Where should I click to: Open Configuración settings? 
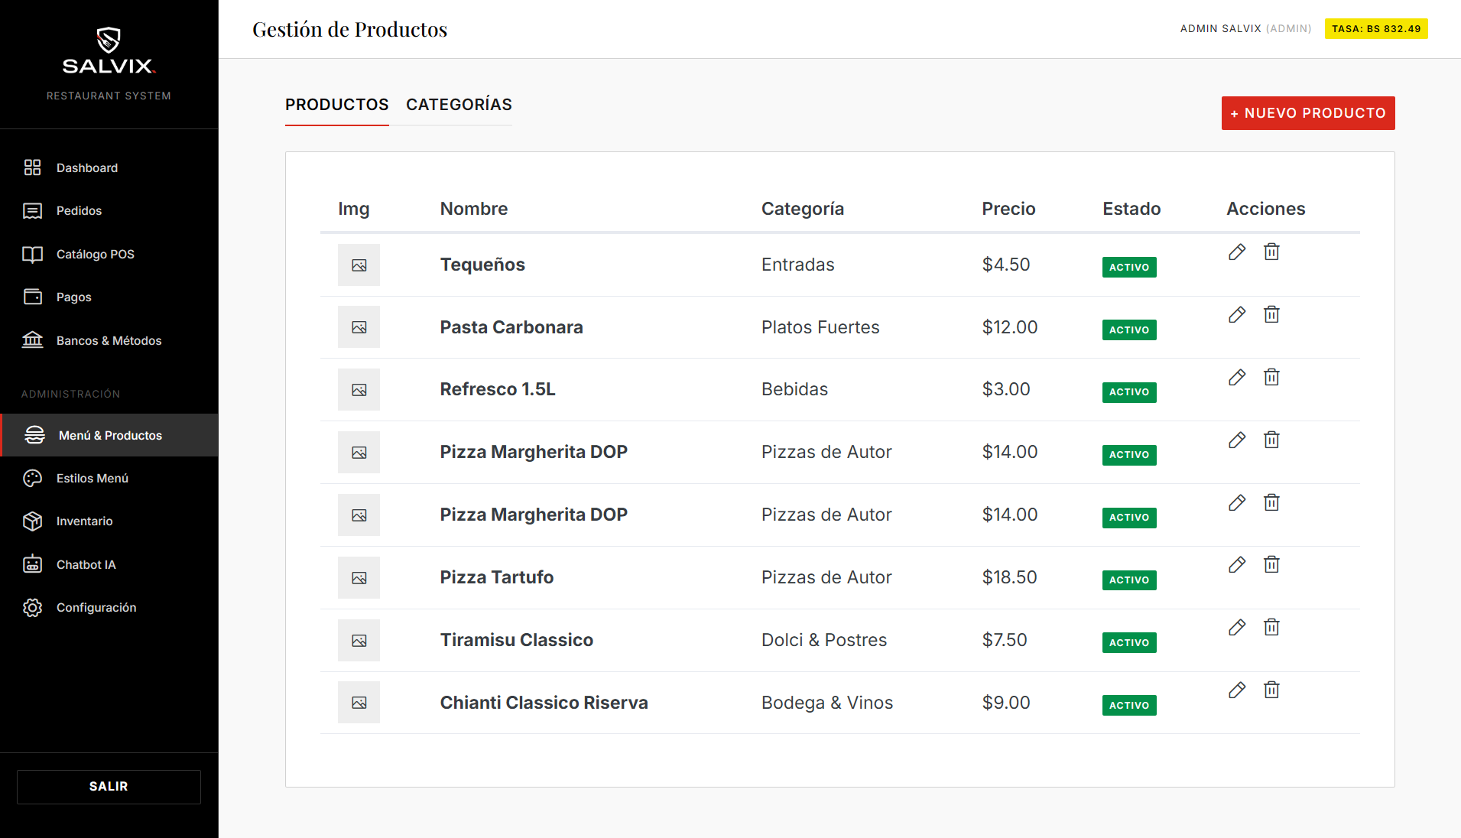point(109,607)
